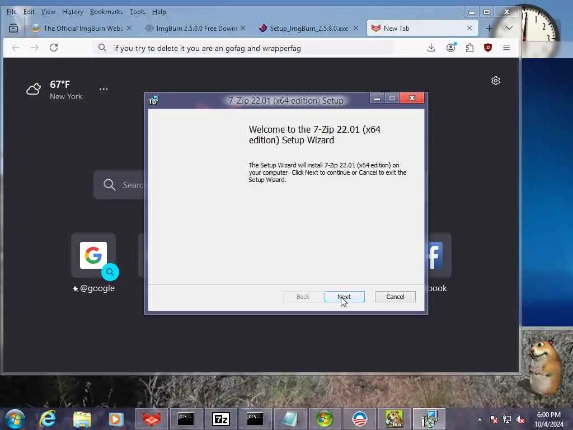Open the first command prompt taskbar button
The image size is (573, 430).
186,419
